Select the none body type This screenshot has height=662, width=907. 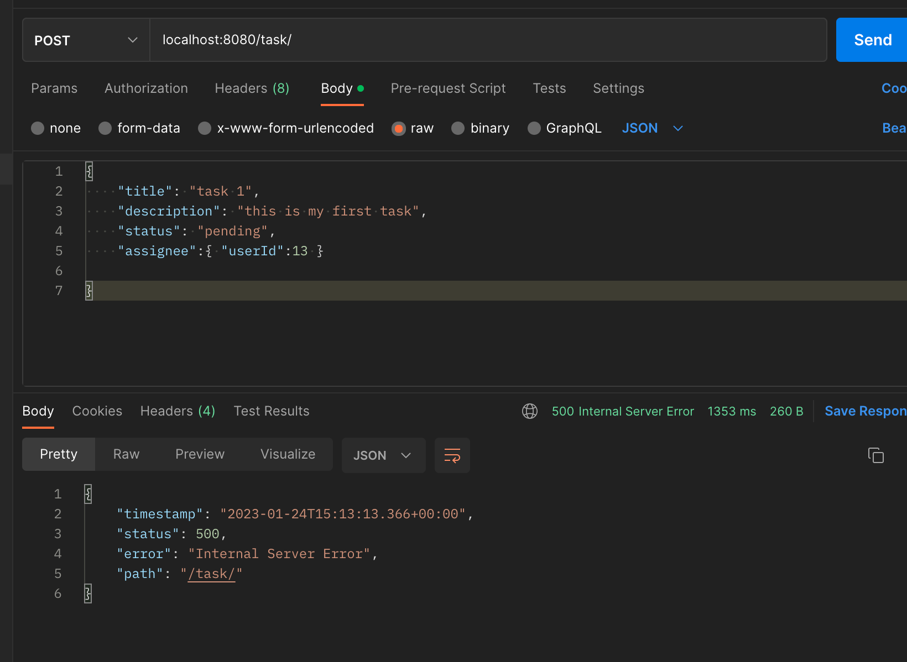tap(56, 128)
